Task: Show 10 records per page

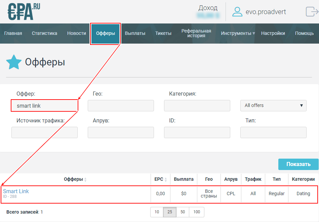Action: (x=157, y=212)
